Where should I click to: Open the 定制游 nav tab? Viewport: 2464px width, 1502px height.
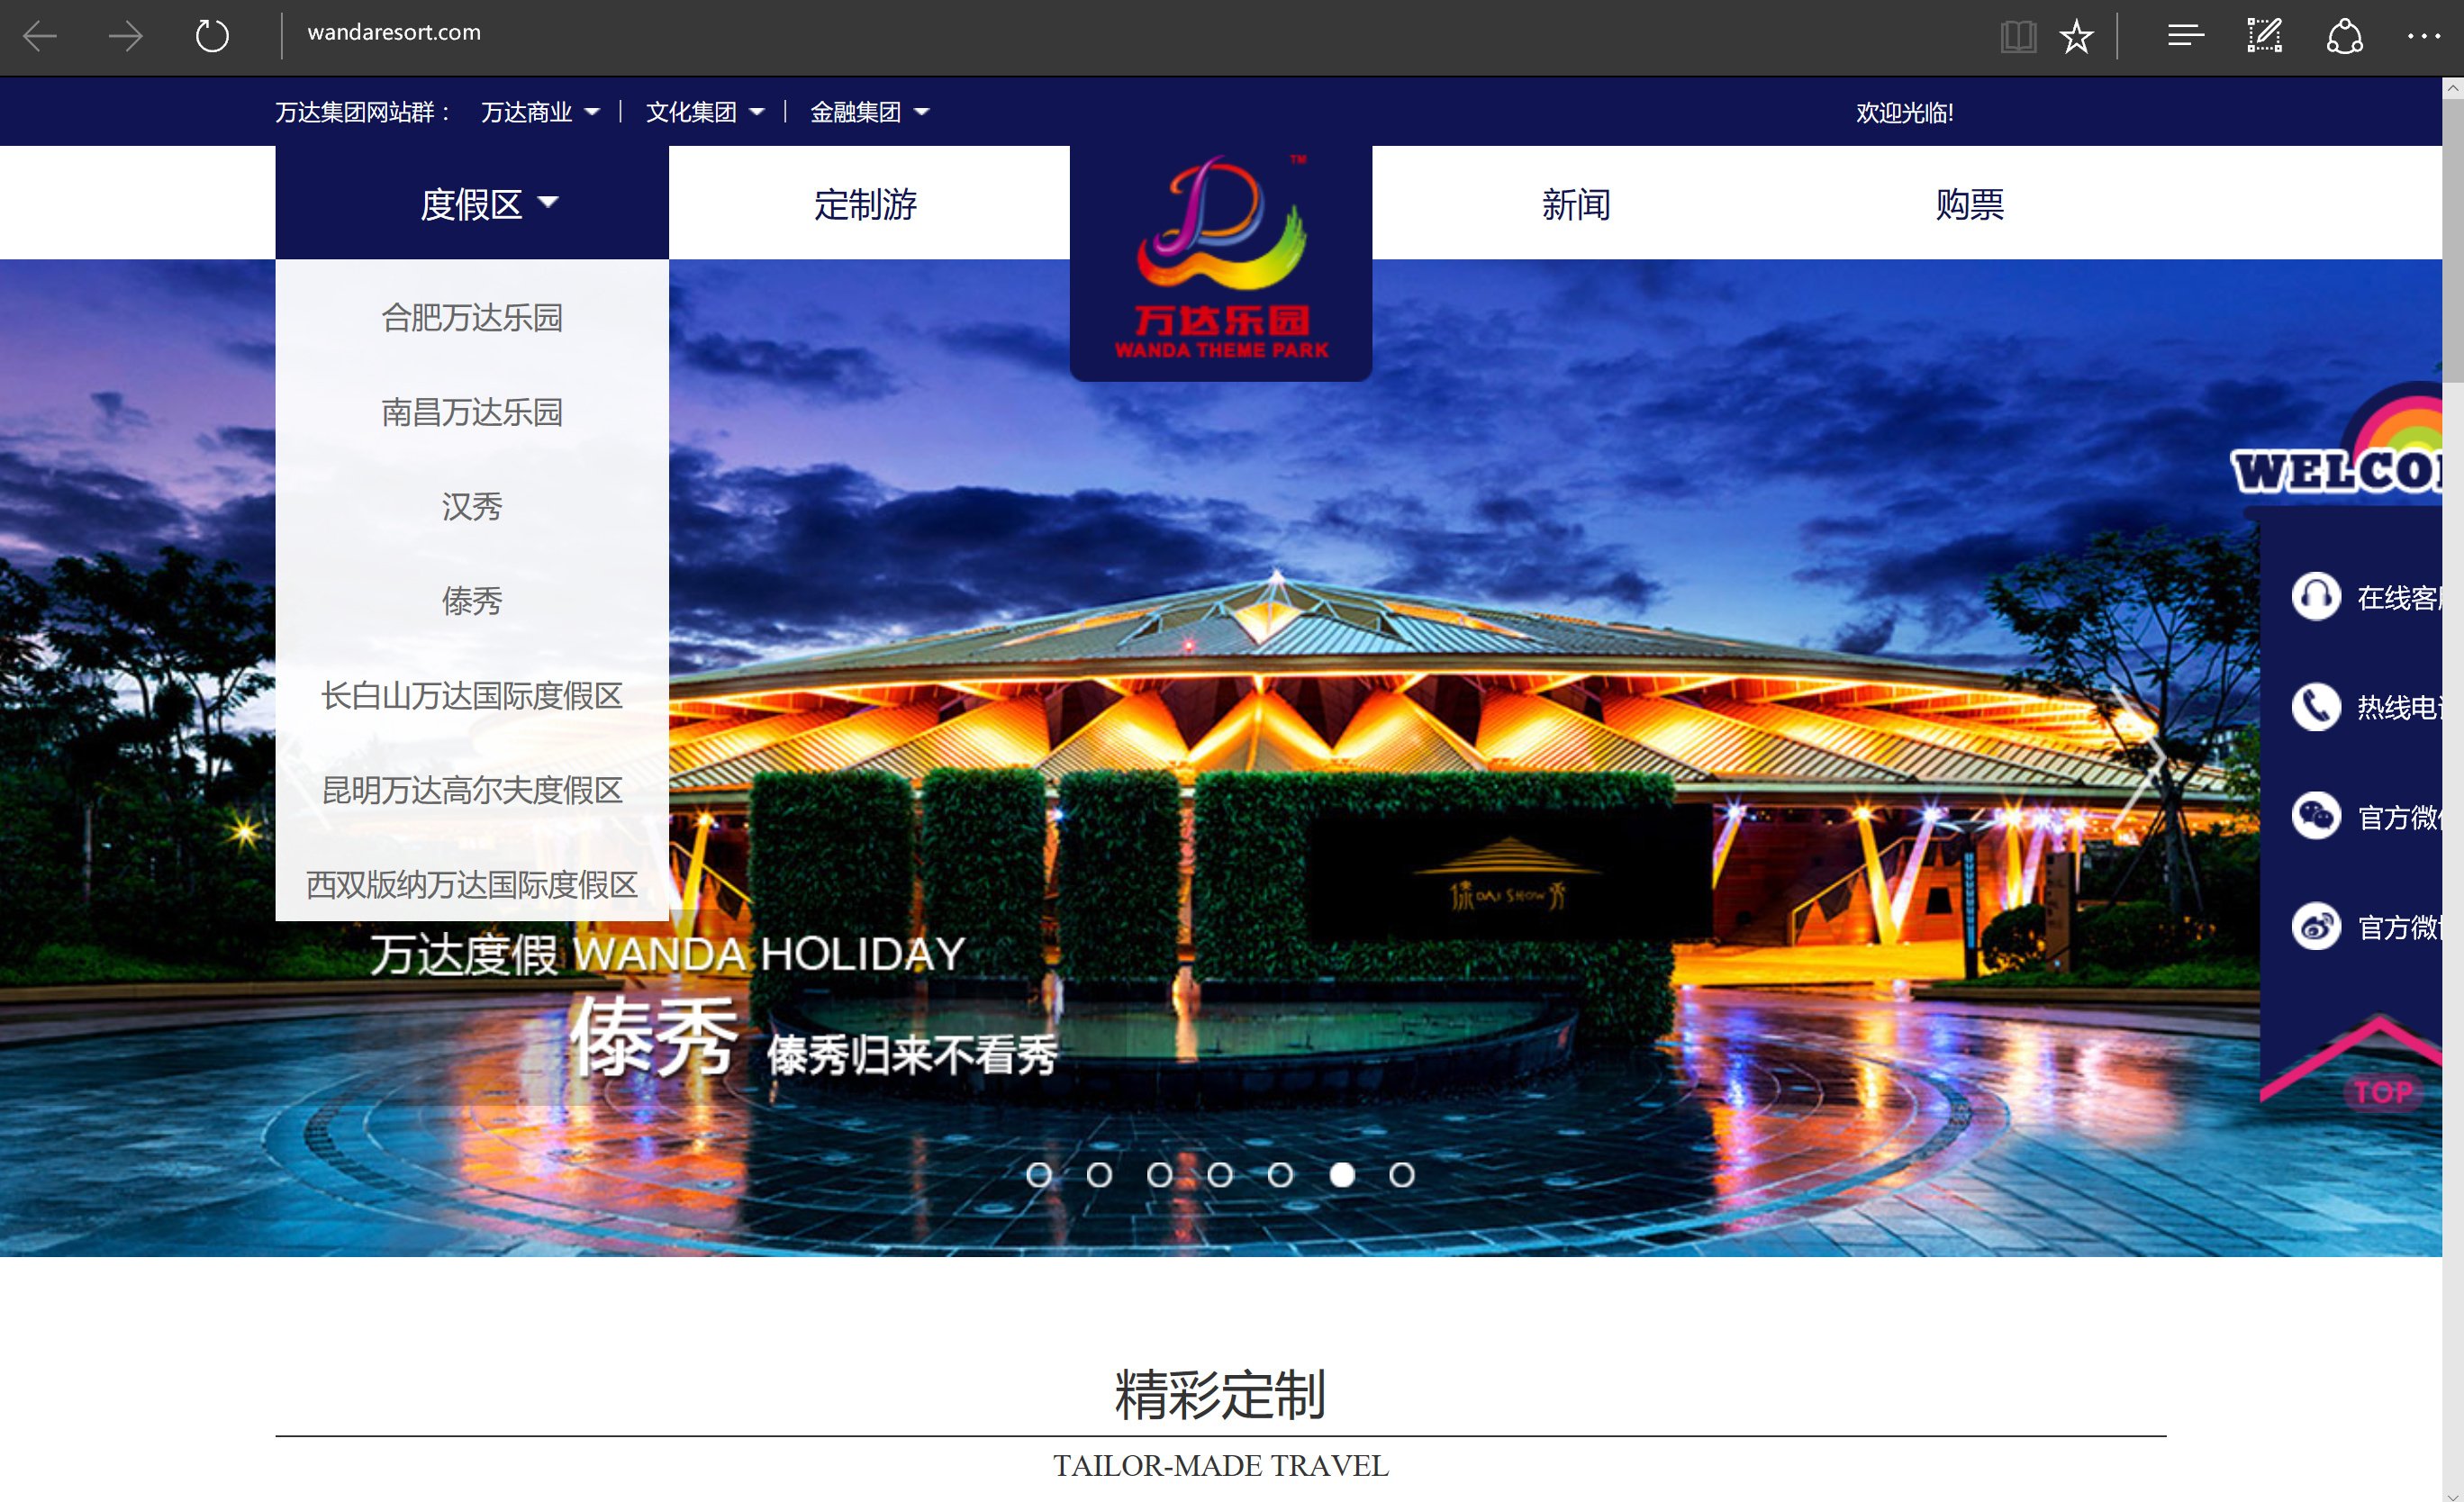coord(866,204)
